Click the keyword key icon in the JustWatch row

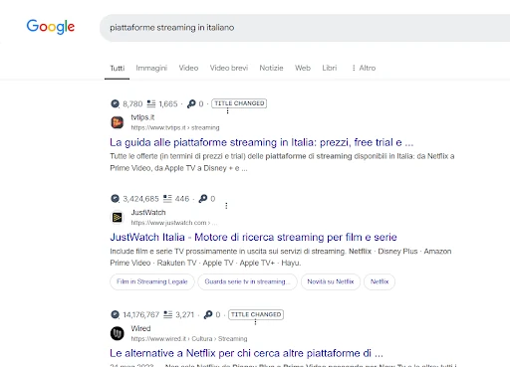[203, 199]
